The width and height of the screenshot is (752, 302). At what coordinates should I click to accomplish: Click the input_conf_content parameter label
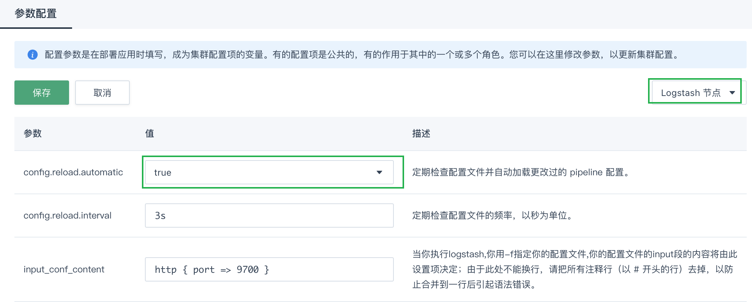64,269
